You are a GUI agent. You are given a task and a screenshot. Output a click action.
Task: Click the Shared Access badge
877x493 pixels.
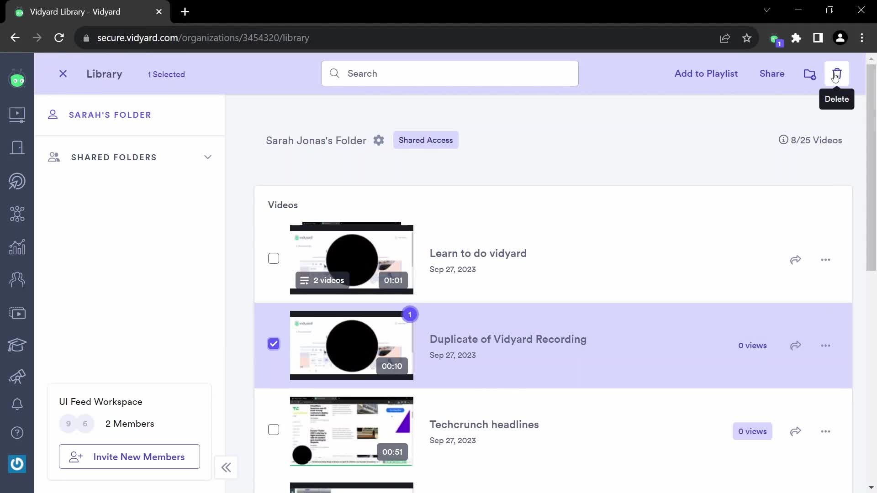(x=426, y=140)
